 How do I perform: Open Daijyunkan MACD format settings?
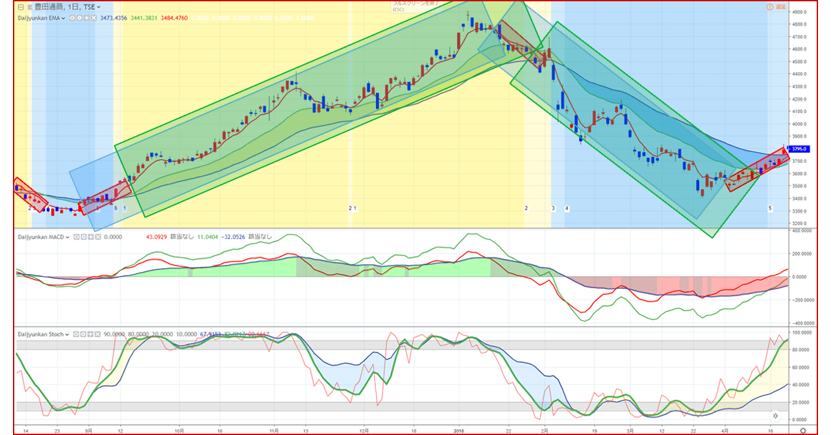[82, 237]
